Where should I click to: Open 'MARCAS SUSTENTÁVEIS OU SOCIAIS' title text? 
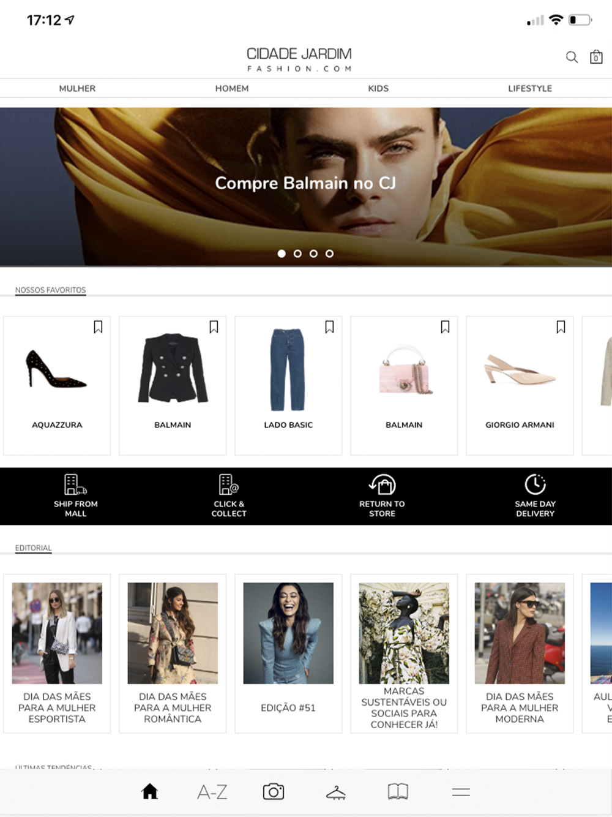(404, 708)
